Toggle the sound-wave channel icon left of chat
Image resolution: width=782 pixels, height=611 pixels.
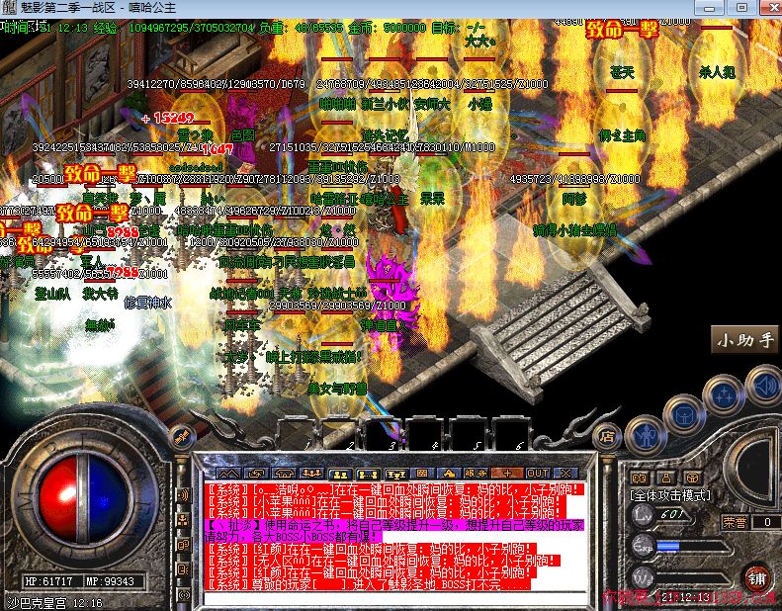click(x=184, y=495)
